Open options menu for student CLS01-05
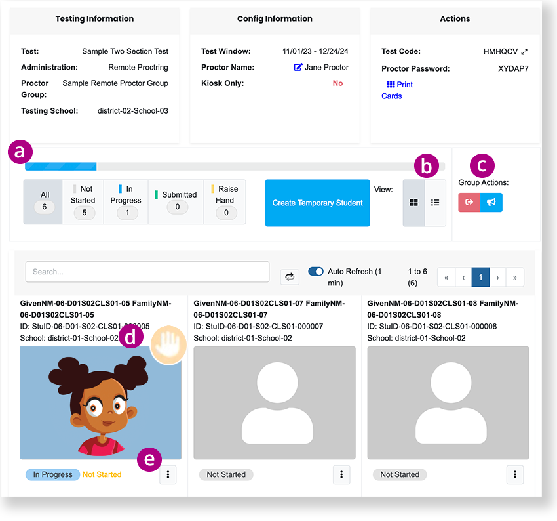This screenshot has height=521, width=557. pos(168,475)
